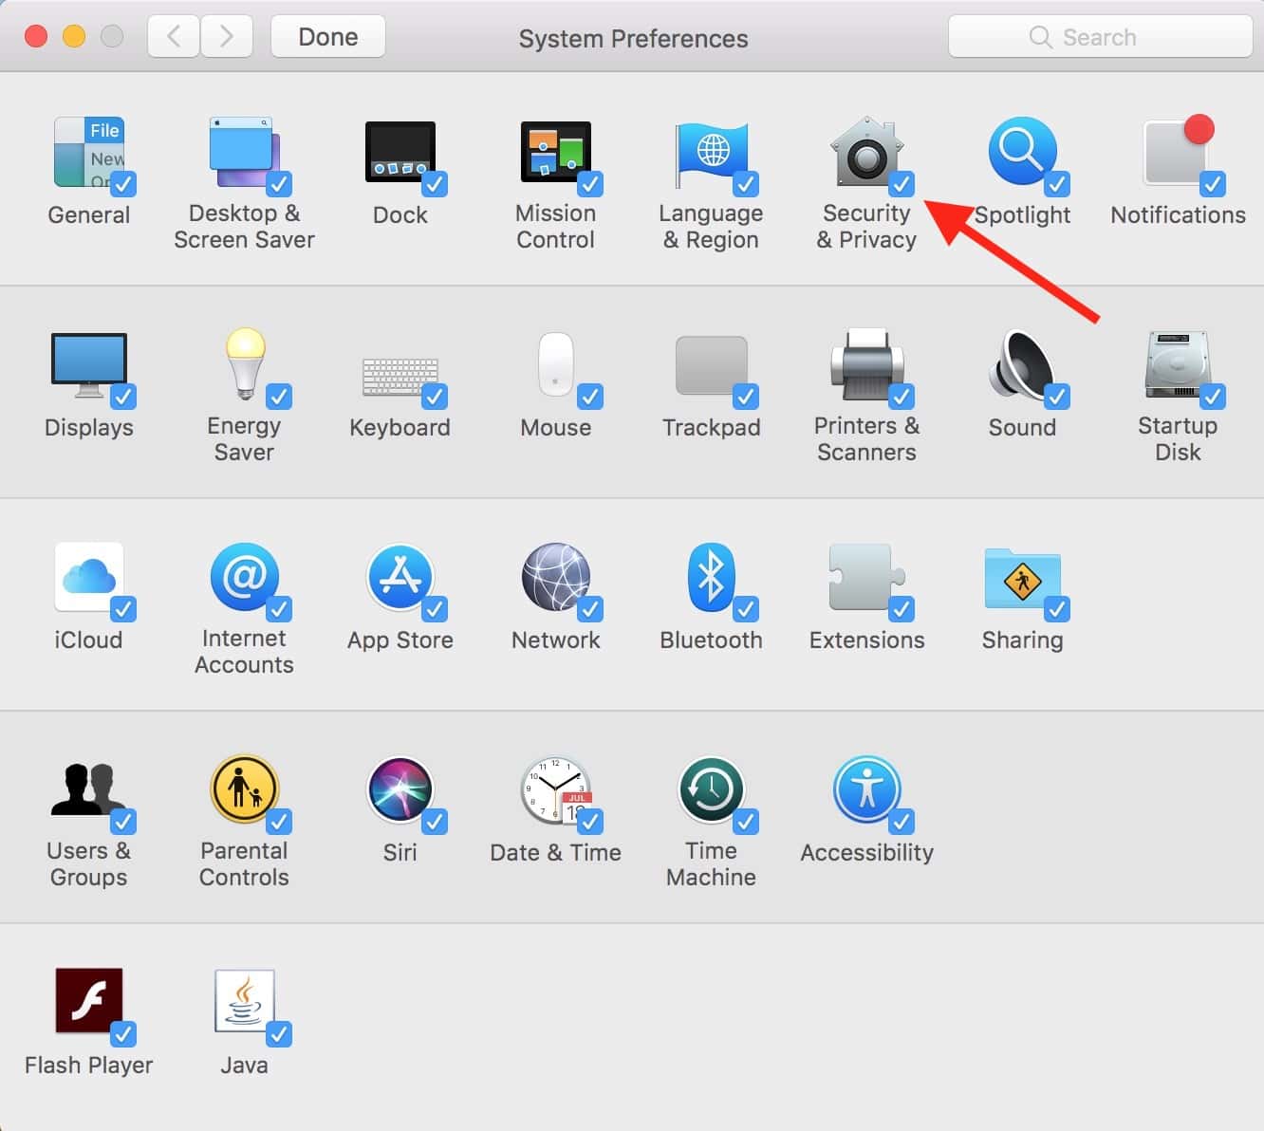Click the forward navigation arrow

pos(226,37)
